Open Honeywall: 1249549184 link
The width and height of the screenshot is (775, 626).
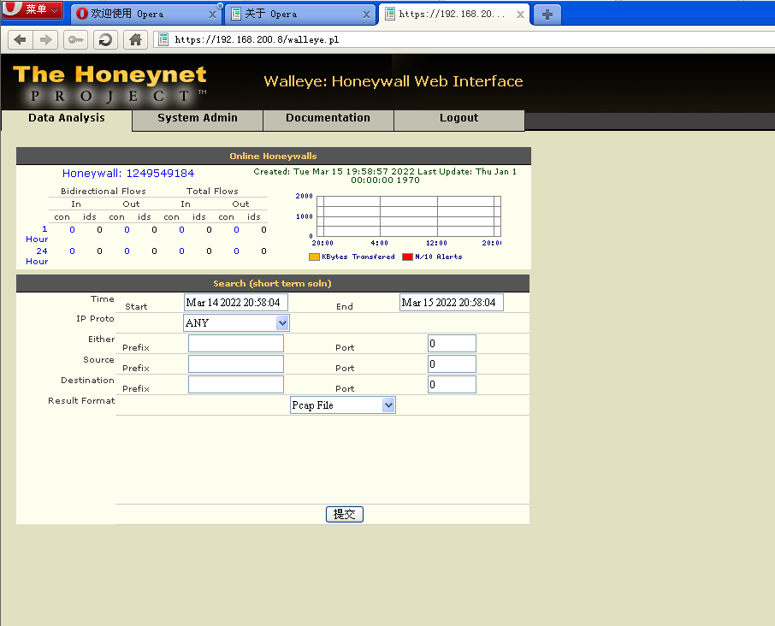(x=128, y=174)
